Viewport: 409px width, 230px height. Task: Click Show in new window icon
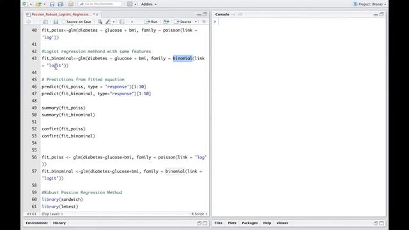pyautogui.click(x=45, y=22)
